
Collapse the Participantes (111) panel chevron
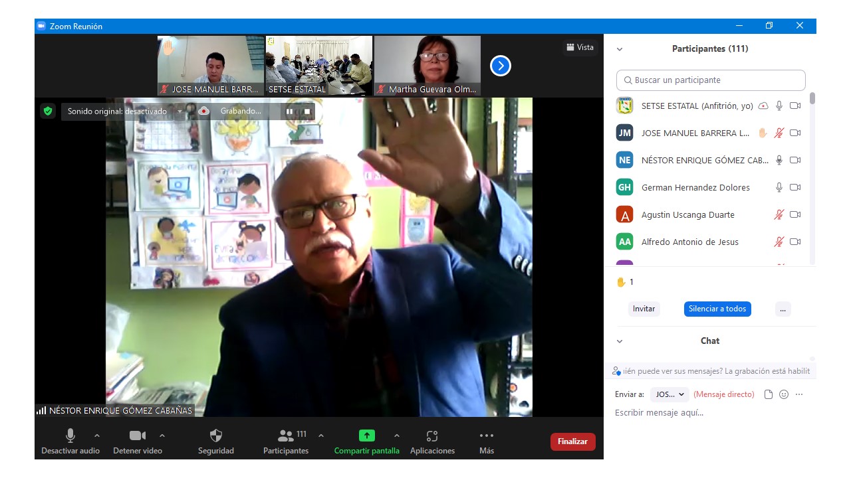click(620, 49)
